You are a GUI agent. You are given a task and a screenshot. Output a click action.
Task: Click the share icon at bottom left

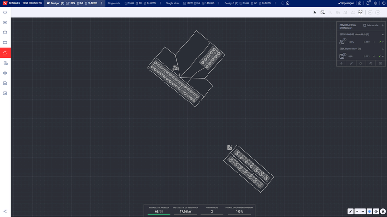tap(5, 211)
